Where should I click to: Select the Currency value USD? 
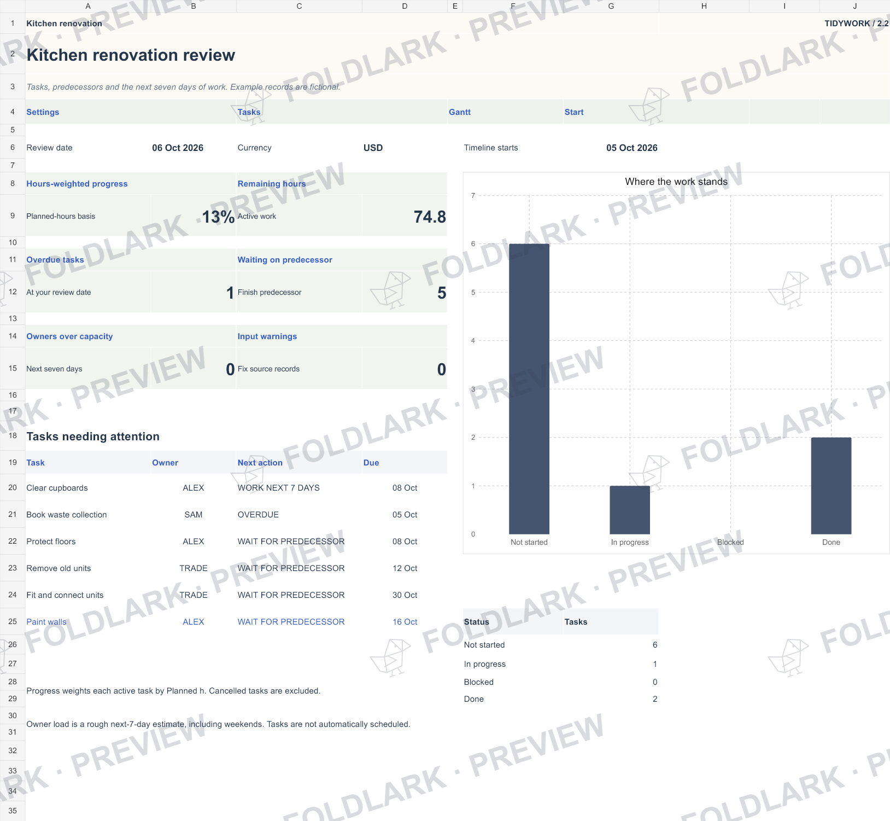[x=373, y=148]
